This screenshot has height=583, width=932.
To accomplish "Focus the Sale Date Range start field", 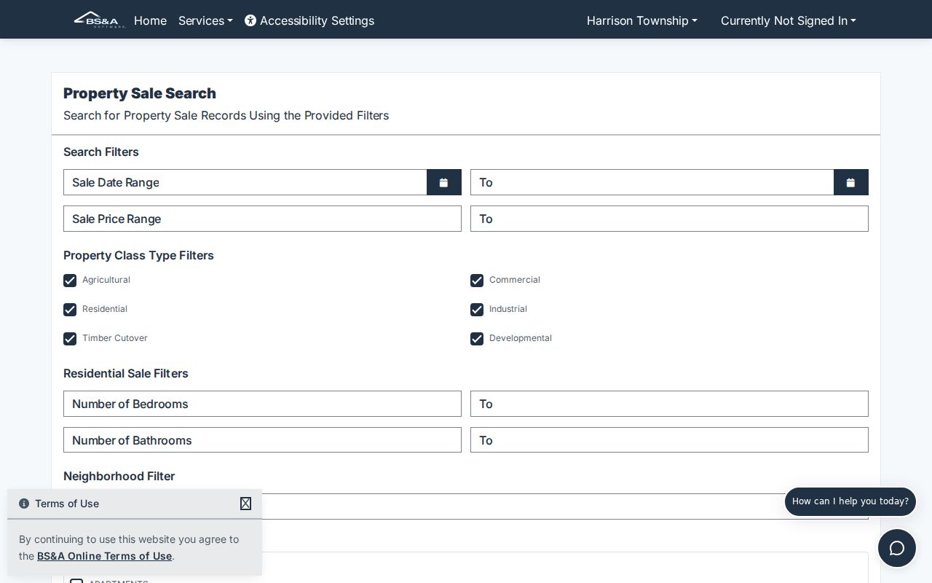I will [x=245, y=182].
